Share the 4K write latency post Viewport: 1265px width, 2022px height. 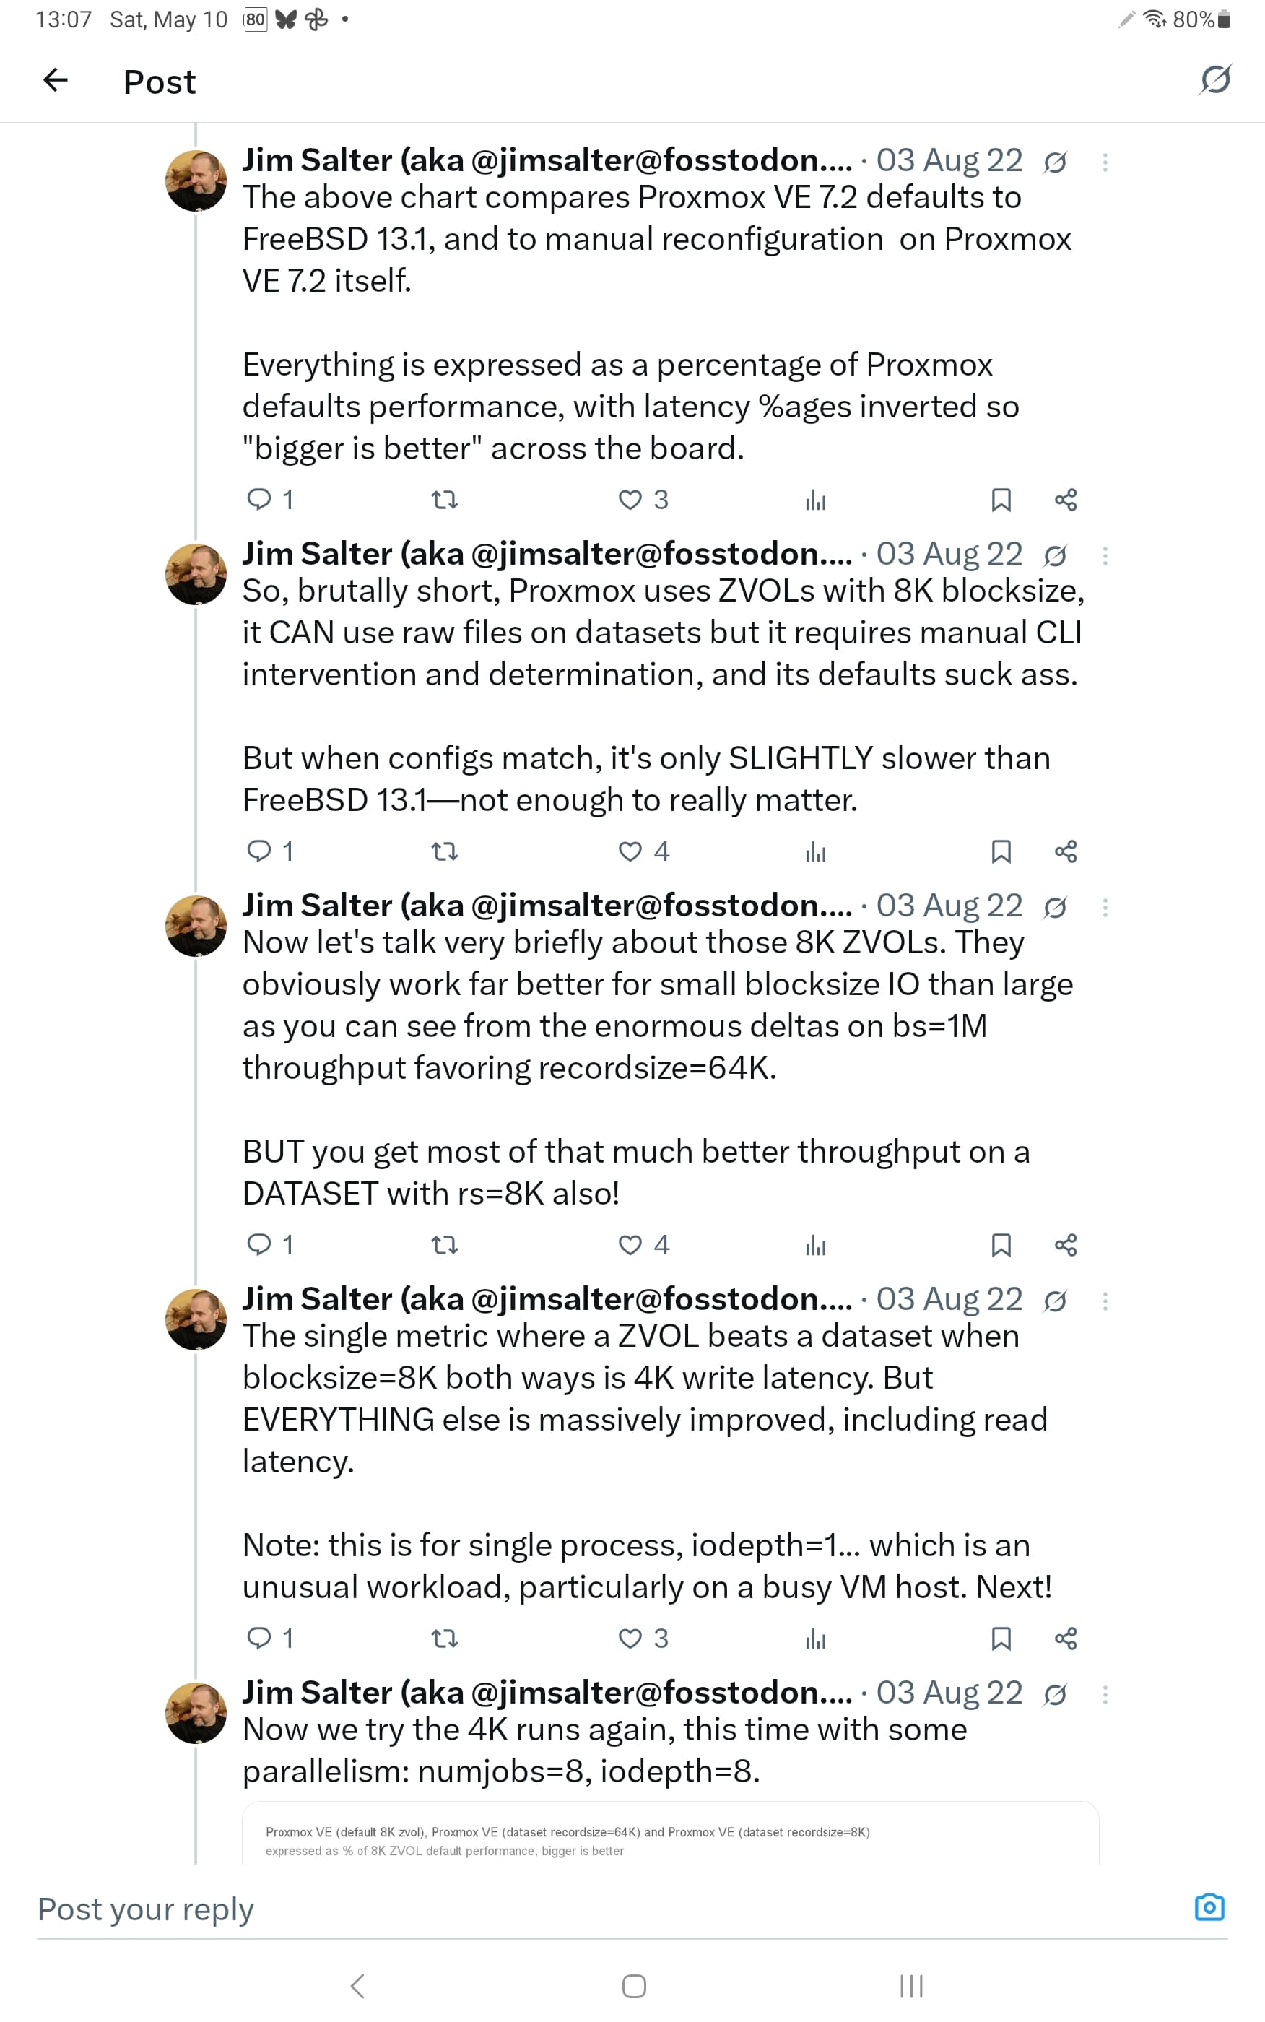1065,1638
